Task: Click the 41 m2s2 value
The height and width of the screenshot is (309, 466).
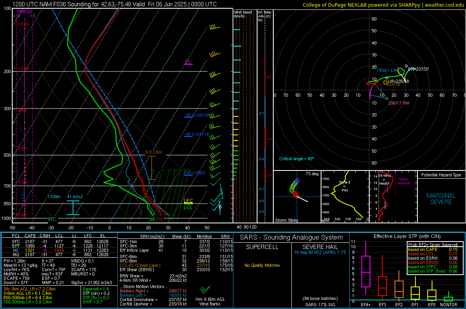Action: pos(75,197)
